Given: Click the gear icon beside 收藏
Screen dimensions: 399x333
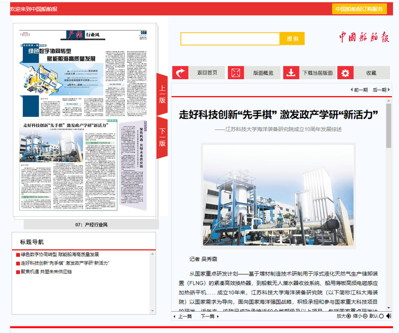Looking at the screenshot, I should click(346, 73).
